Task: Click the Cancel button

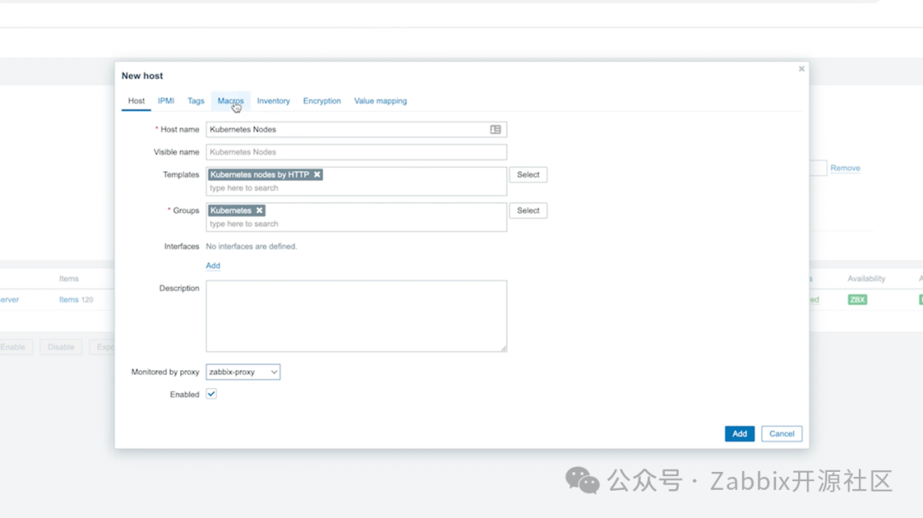Action: (x=782, y=434)
